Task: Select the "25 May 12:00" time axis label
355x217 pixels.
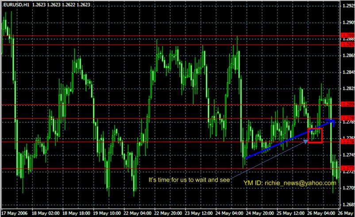Action: [290, 213]
